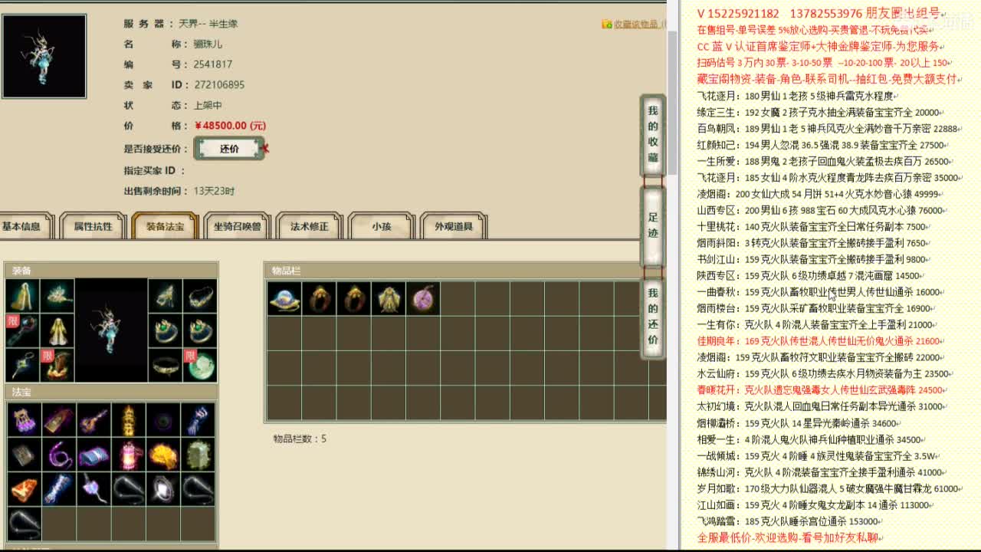The width and height of the screenshot is (981, 552).
Task: Select the pink lantern 法宝 icon
Action: (128, 455)
